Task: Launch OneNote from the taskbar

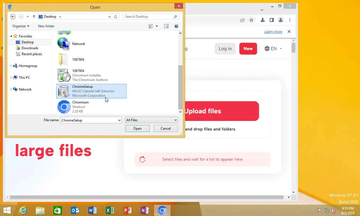Action: 145,210
